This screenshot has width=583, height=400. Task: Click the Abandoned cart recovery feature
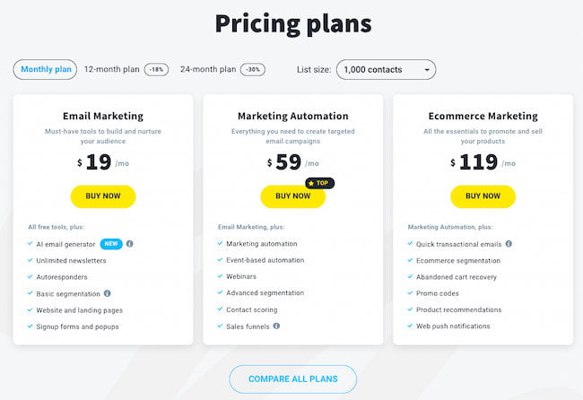tap(457, 276)
